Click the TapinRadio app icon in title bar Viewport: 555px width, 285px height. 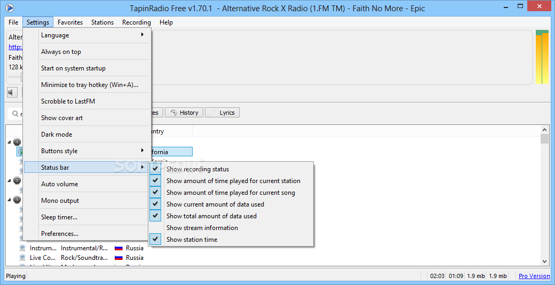click(x=10, y=7)
